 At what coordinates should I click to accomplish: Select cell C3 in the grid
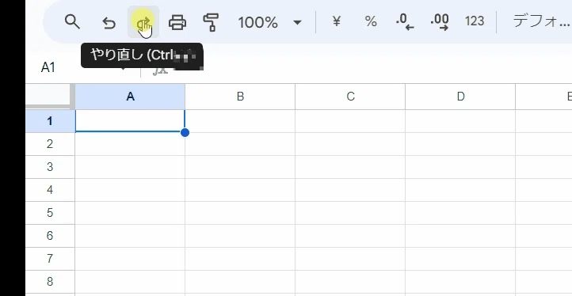[350, 167]
